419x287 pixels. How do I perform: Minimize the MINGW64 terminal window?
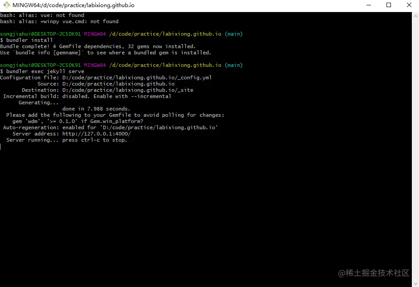click(370, 5)
